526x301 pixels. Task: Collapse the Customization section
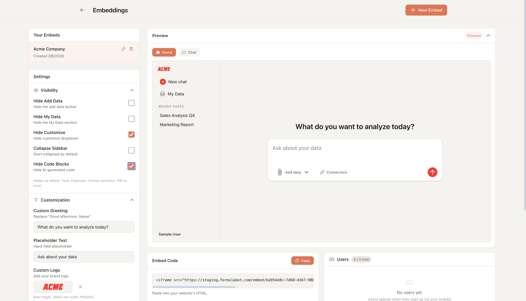click(x=132, y=200)
